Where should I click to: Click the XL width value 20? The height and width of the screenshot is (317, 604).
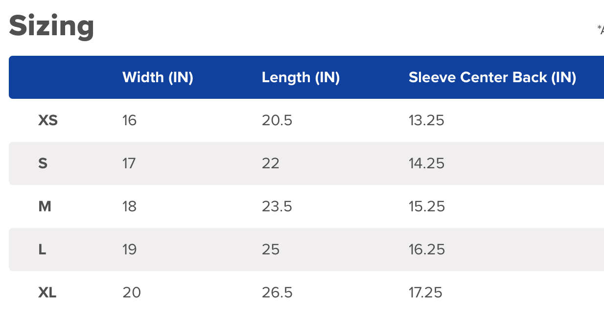click(132, 293)
